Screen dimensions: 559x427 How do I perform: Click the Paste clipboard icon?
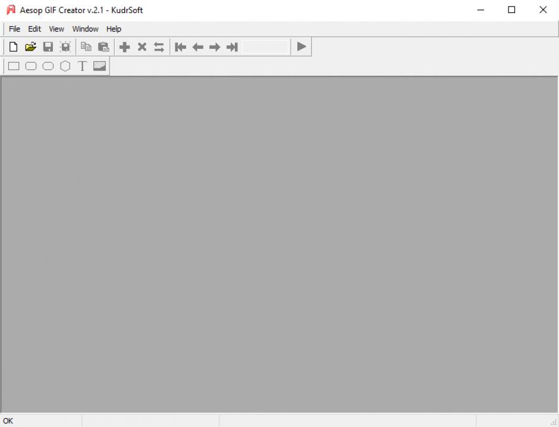[103, 47]
